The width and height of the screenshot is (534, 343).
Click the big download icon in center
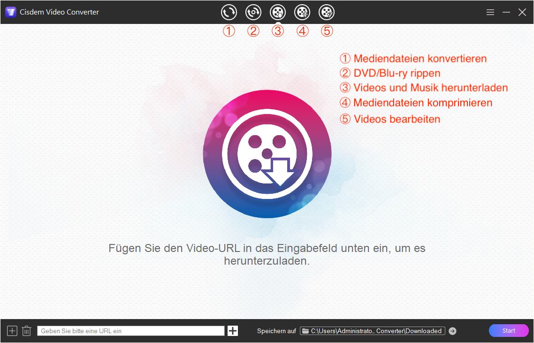pyautogui.click(x=267, y=152)
